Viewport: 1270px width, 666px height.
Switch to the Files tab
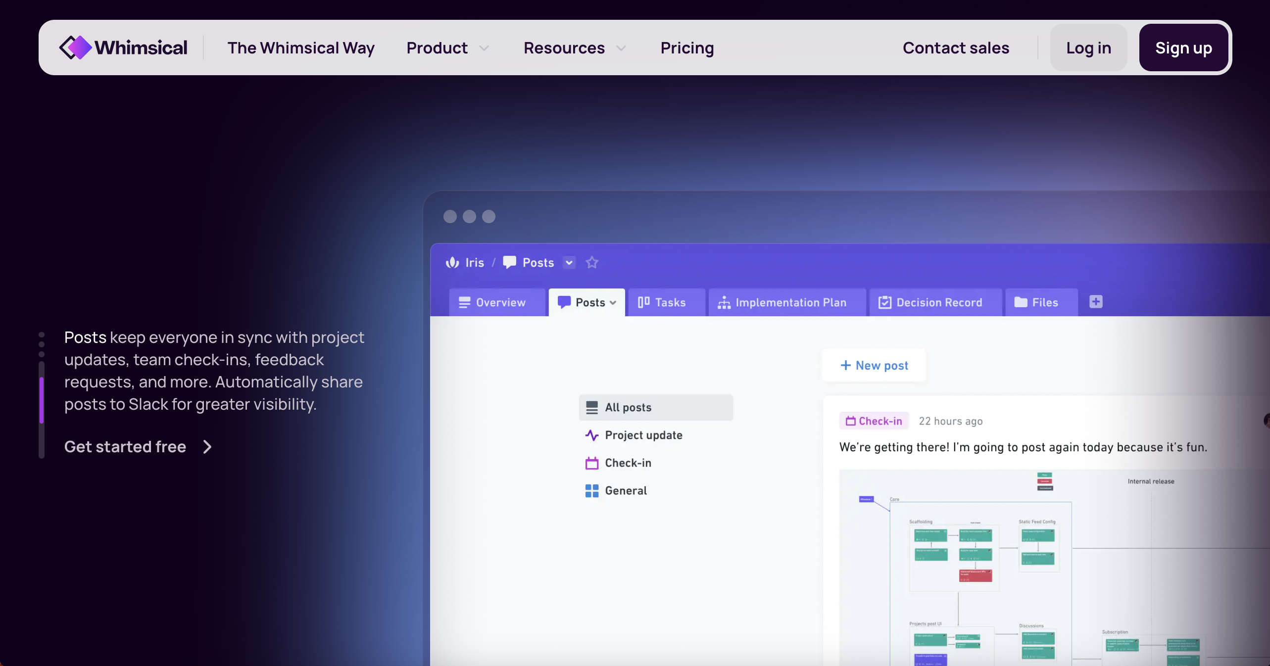(x=1041, y=302)
